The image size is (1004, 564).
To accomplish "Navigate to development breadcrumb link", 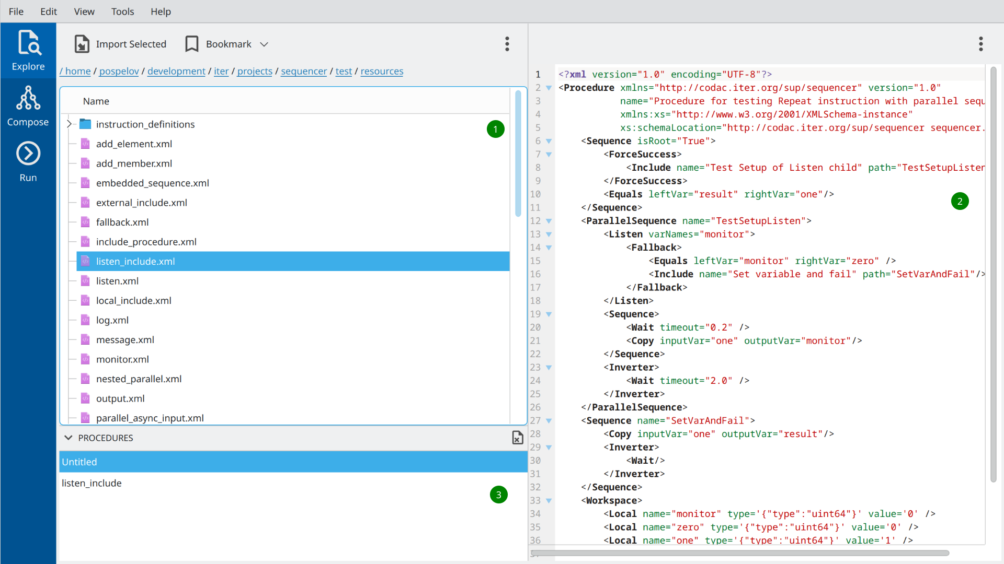I will point(176,71).
